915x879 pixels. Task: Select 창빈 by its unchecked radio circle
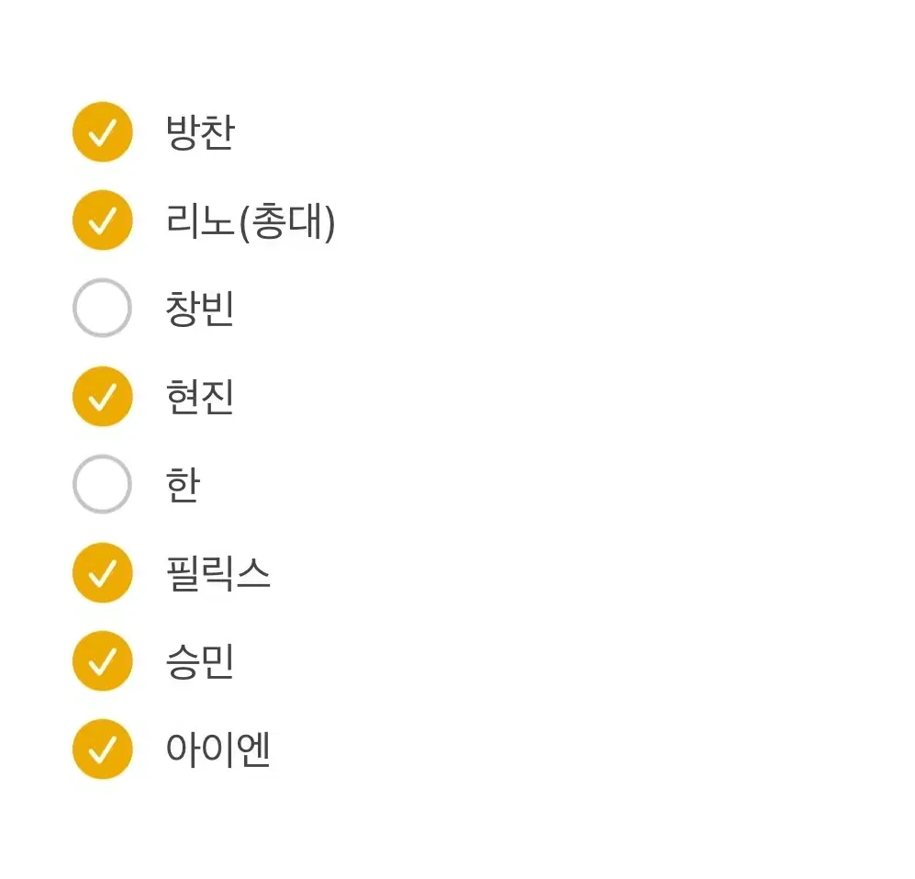tap(102, 308)
